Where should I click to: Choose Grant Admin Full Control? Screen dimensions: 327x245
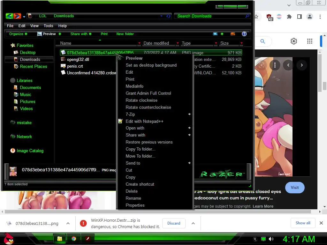pos(148,93)
